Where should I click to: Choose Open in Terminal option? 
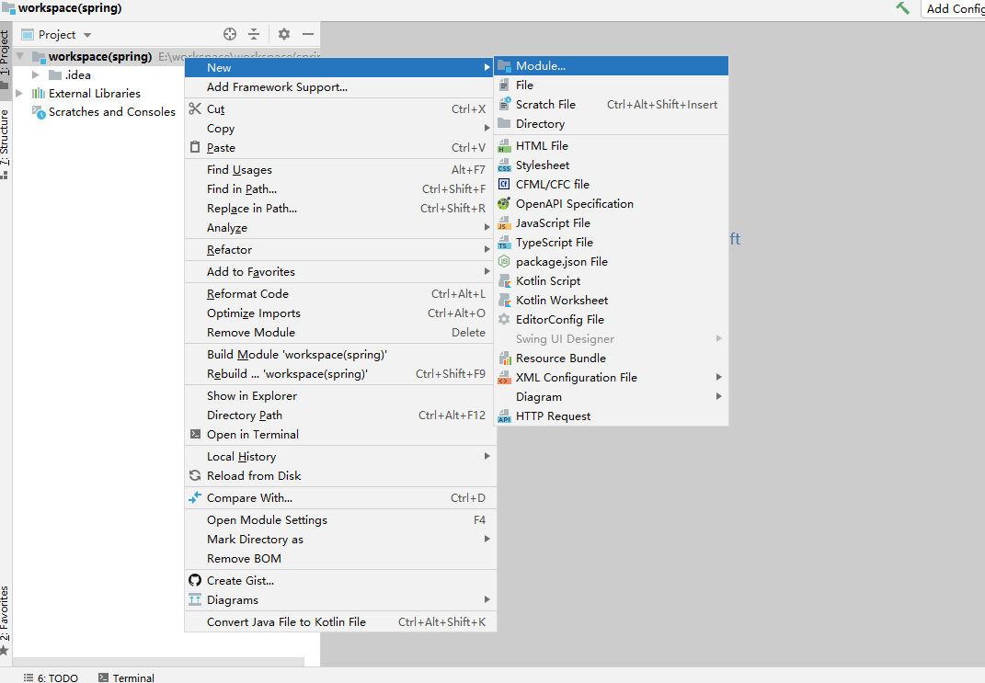tap(252, 435)
